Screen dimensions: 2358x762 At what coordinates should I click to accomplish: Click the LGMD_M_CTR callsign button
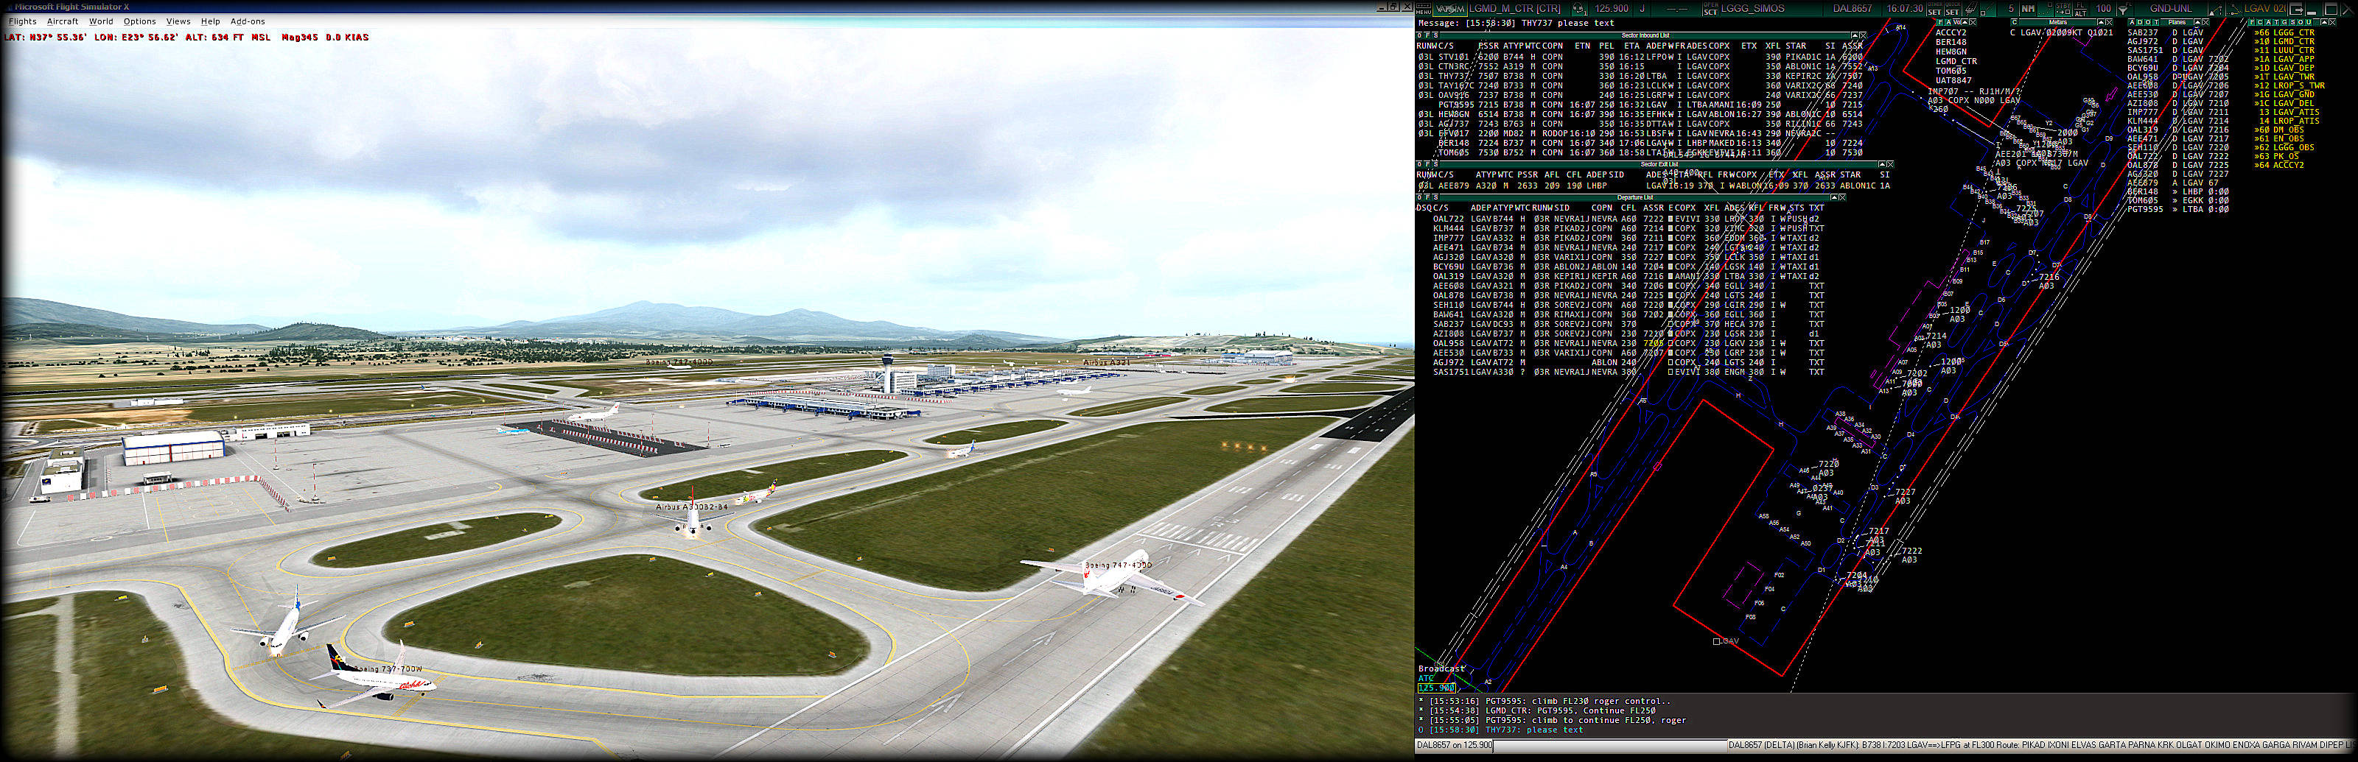(x=1515, y=8)
